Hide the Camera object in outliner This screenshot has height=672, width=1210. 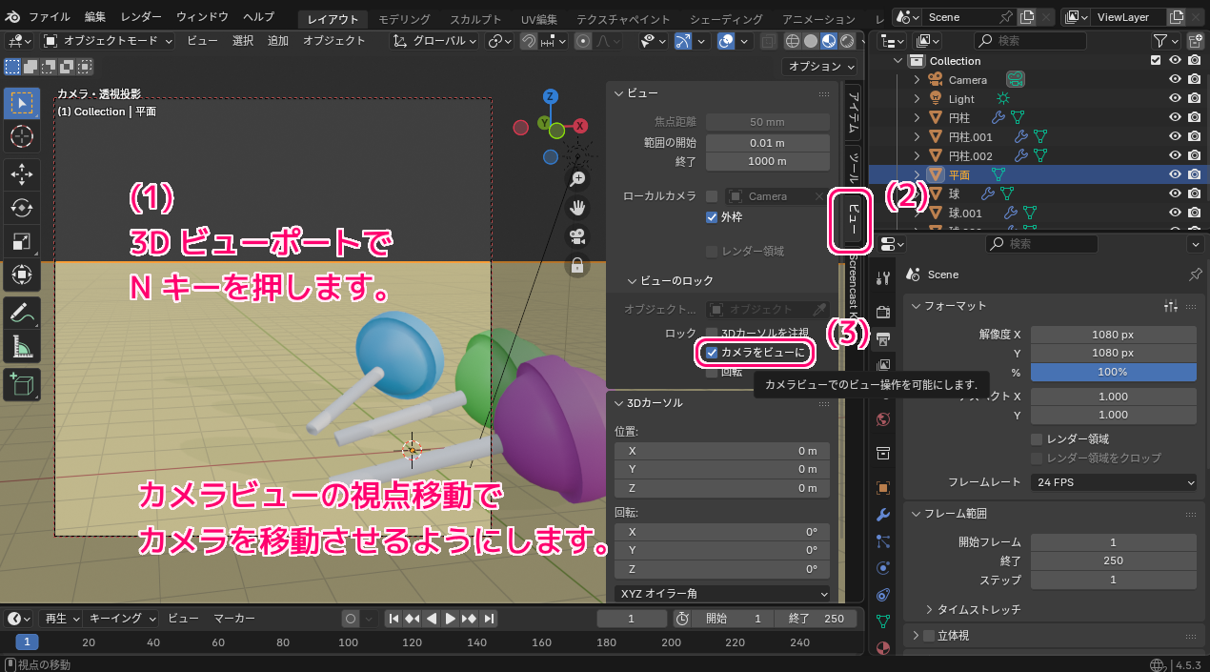pyautogui.click(x=1175, y=80)
